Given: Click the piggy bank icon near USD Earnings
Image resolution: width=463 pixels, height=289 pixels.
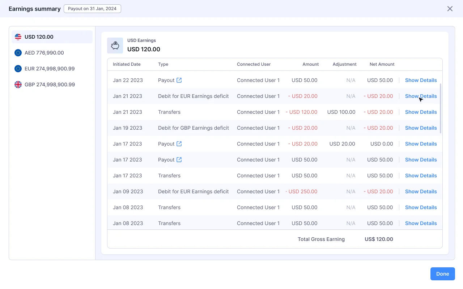Looking at the screenshot, I should pyautogui.click(x=115, y=46).
